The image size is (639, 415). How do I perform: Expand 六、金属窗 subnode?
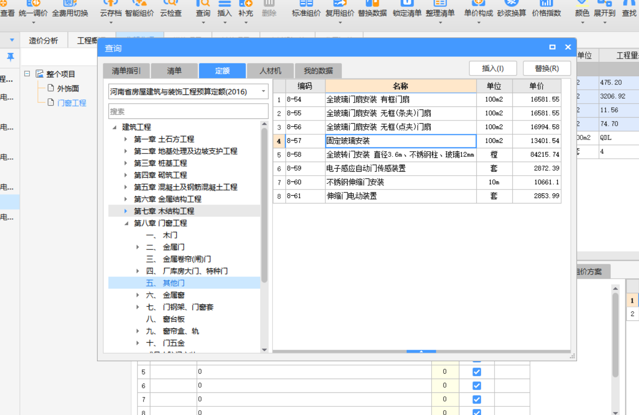point(138,295)
